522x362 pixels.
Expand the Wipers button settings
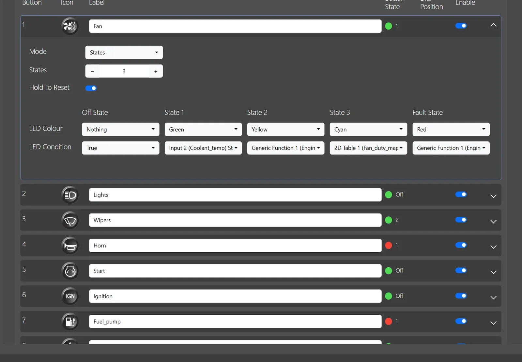click(x=493, y=222)
